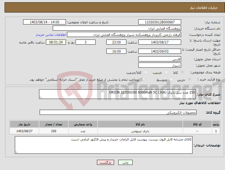Click the بازگشت (back) button
This screenshot has height=170, width=225.
[x=106, y=162]
